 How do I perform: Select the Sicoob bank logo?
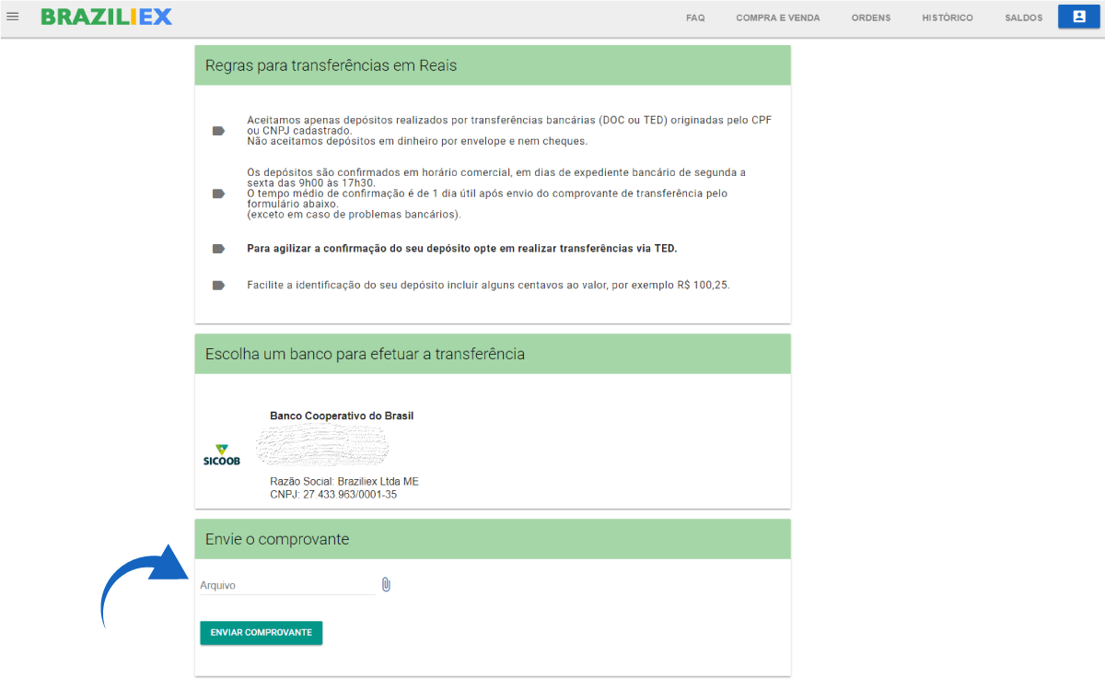[x=221, y=455]
